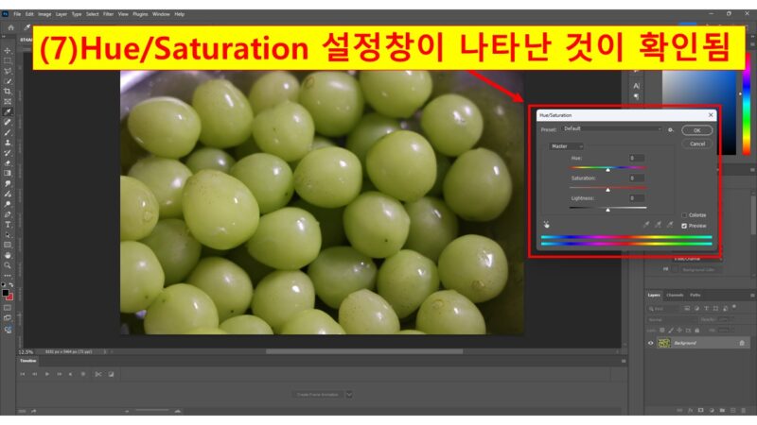Toggle the lock position button
The width and height of the screenshot is (757, 425).
tap(679, 330)
